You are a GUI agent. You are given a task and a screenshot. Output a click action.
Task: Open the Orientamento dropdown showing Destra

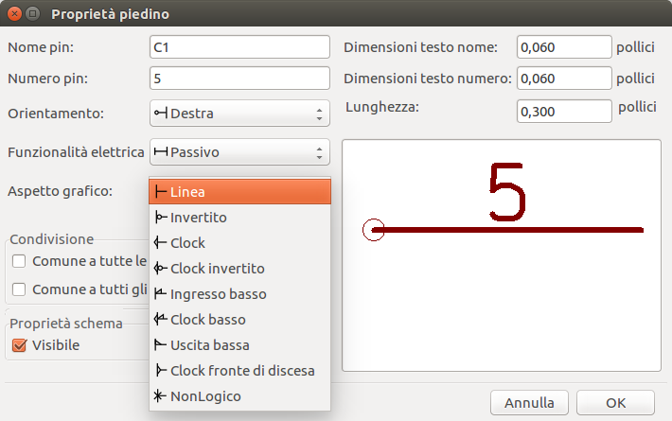[x=239, y=114]
